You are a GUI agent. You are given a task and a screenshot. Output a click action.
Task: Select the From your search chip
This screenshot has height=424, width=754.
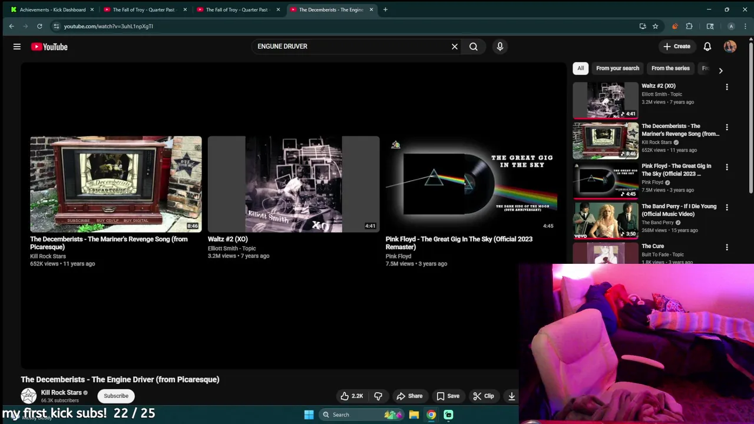617,68
